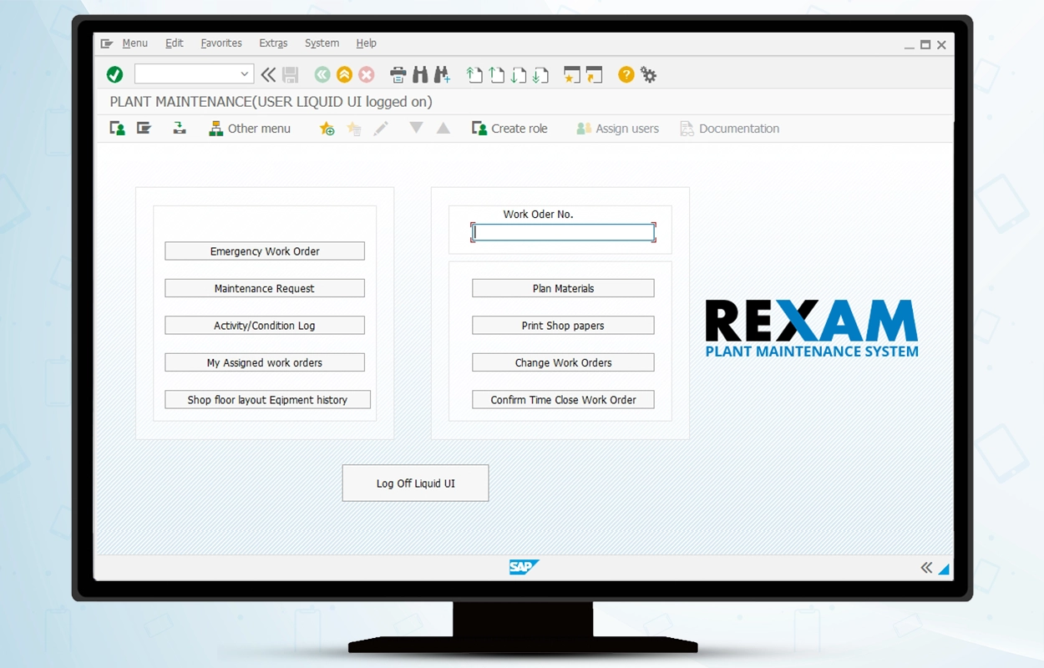Open the transaction command field dropdown
The image size is (1044, 668).
245,74
